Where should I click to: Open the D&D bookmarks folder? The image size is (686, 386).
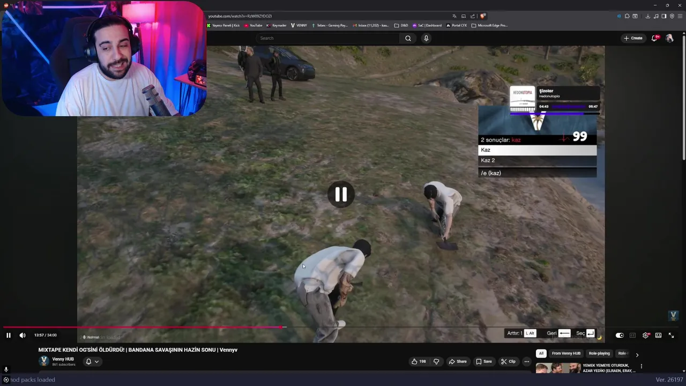coord(401,25)
